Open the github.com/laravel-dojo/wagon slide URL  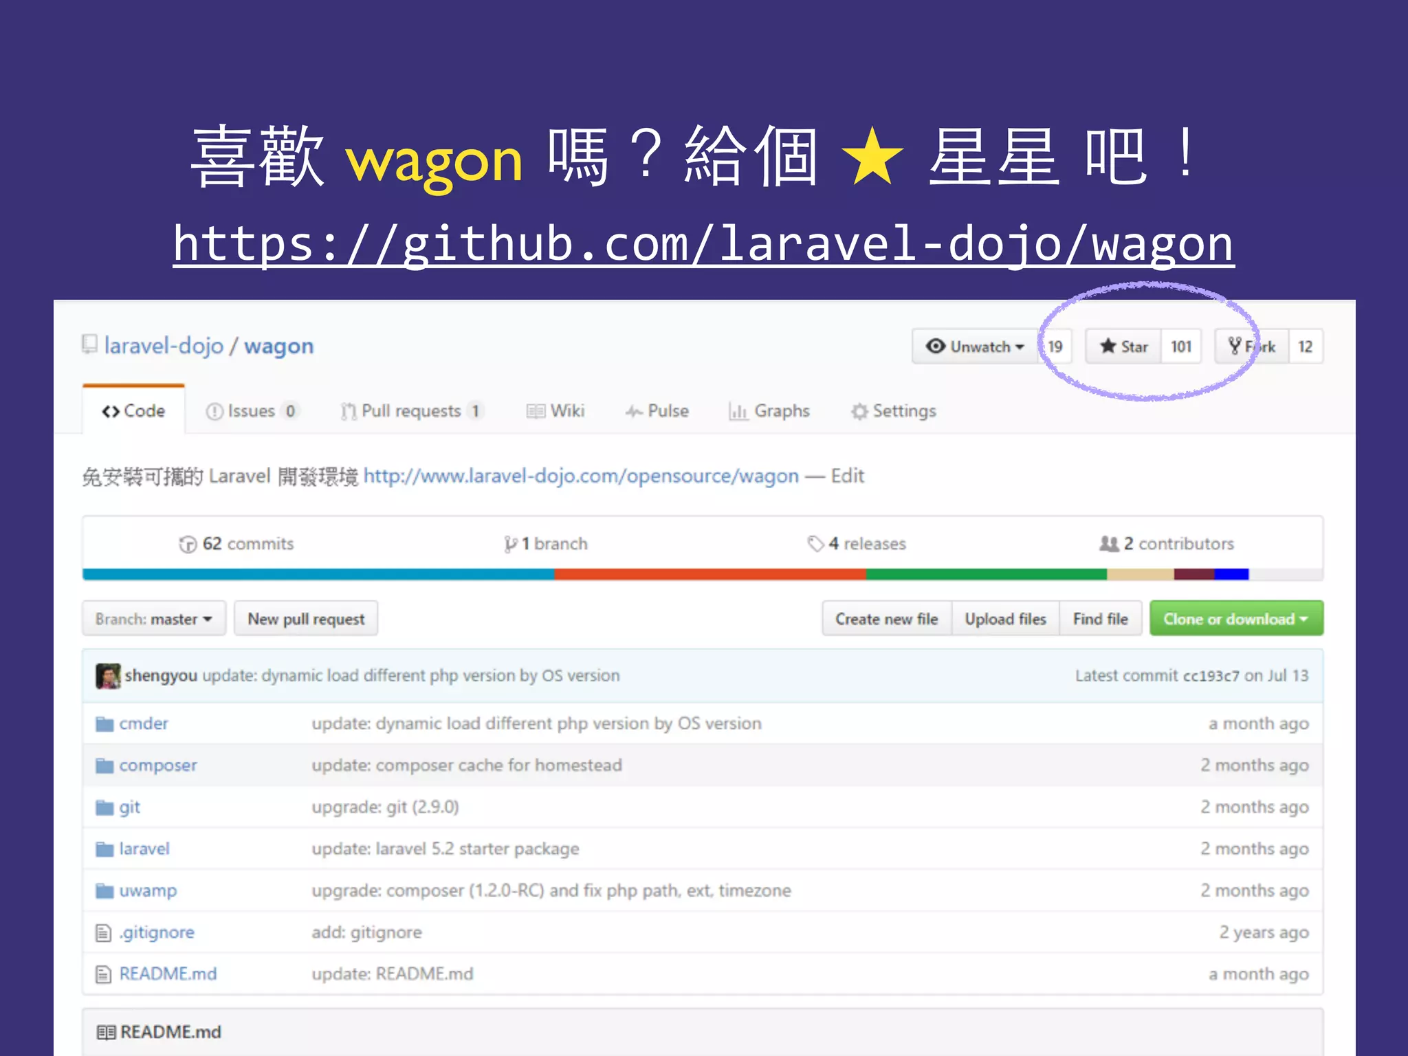click(x=703, y=244)
